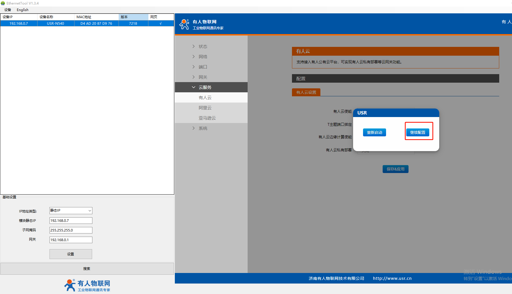This screenshot has width=512, height=294.
Task: Select the device IP cell 192.168.0.7 in the list
Action: (x=19, y=24)
